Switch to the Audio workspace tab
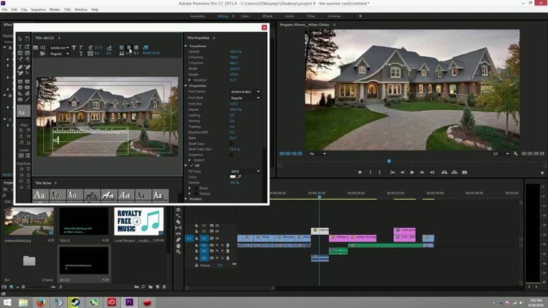The width and height of the screenshot is (548, 308). tap(289, 16)
